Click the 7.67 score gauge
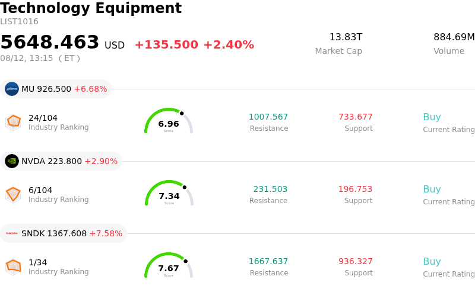The height and width of the screenshot is (289, 475). coord(169,265)
